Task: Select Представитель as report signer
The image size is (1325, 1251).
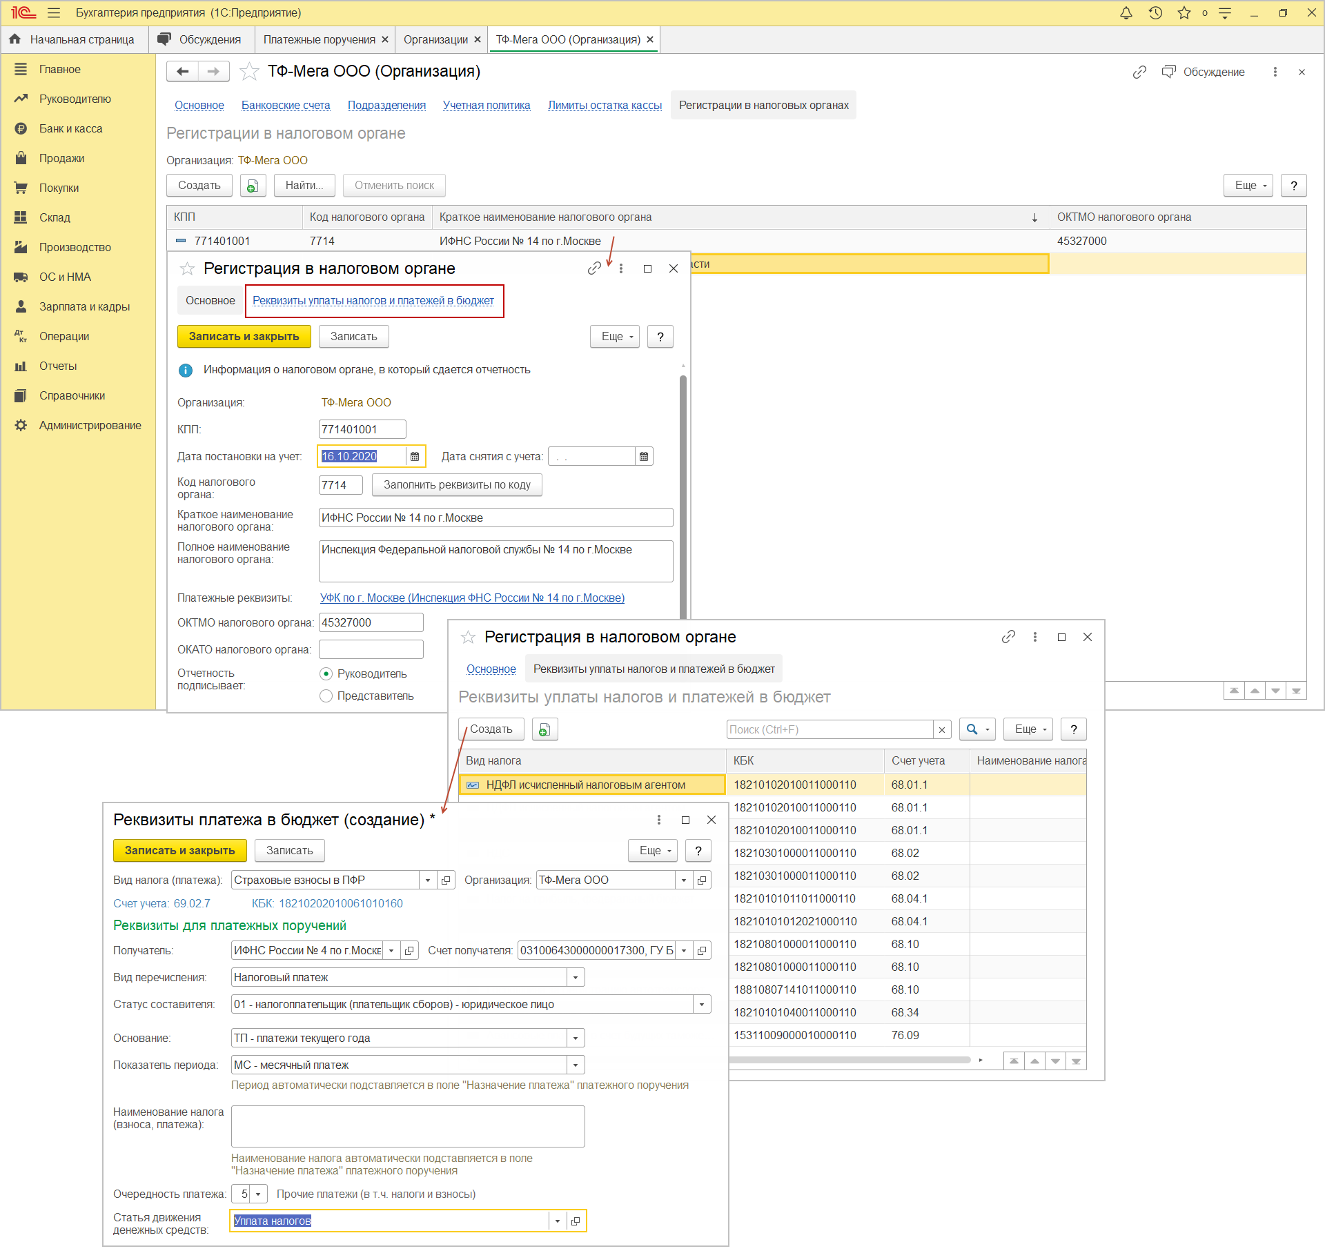Action: 326,696
